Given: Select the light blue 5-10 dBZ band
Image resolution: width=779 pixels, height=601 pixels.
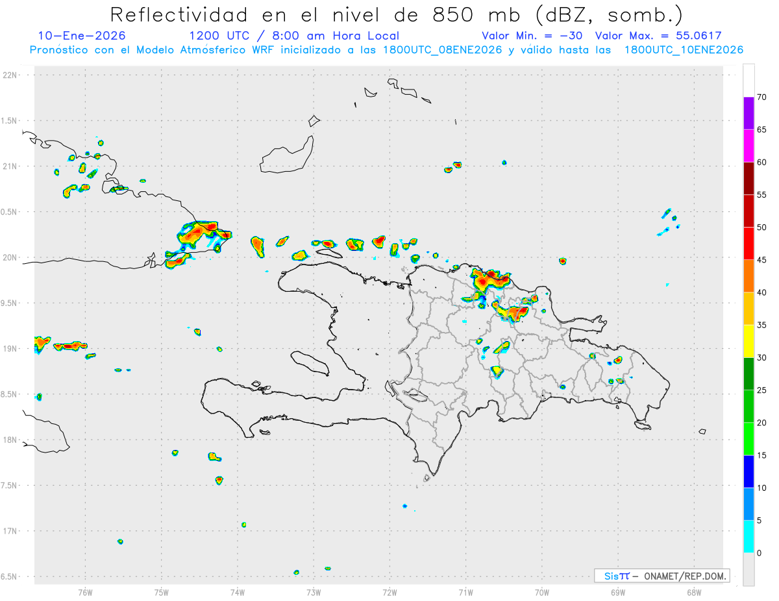Looking at the screenshot, I should [748, 504].
